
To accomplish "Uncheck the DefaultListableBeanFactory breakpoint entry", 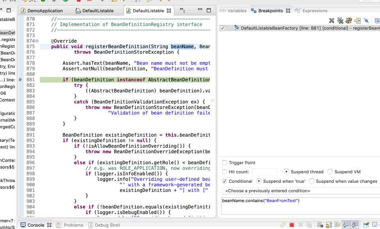I will (x=223, y=28).
